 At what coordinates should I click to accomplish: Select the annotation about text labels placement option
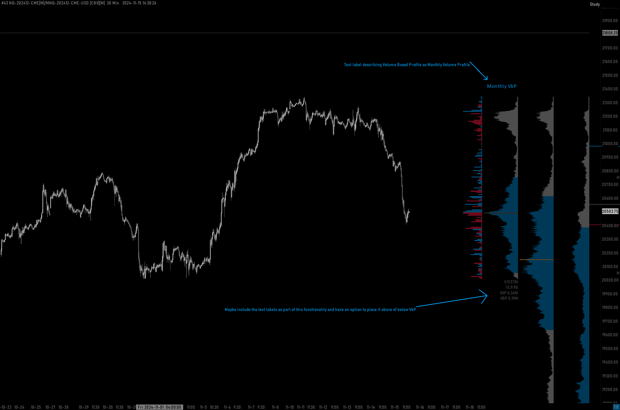(320, 310)
